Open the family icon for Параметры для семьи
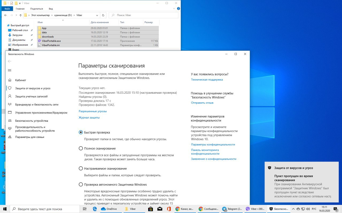 tap(10, 137)
